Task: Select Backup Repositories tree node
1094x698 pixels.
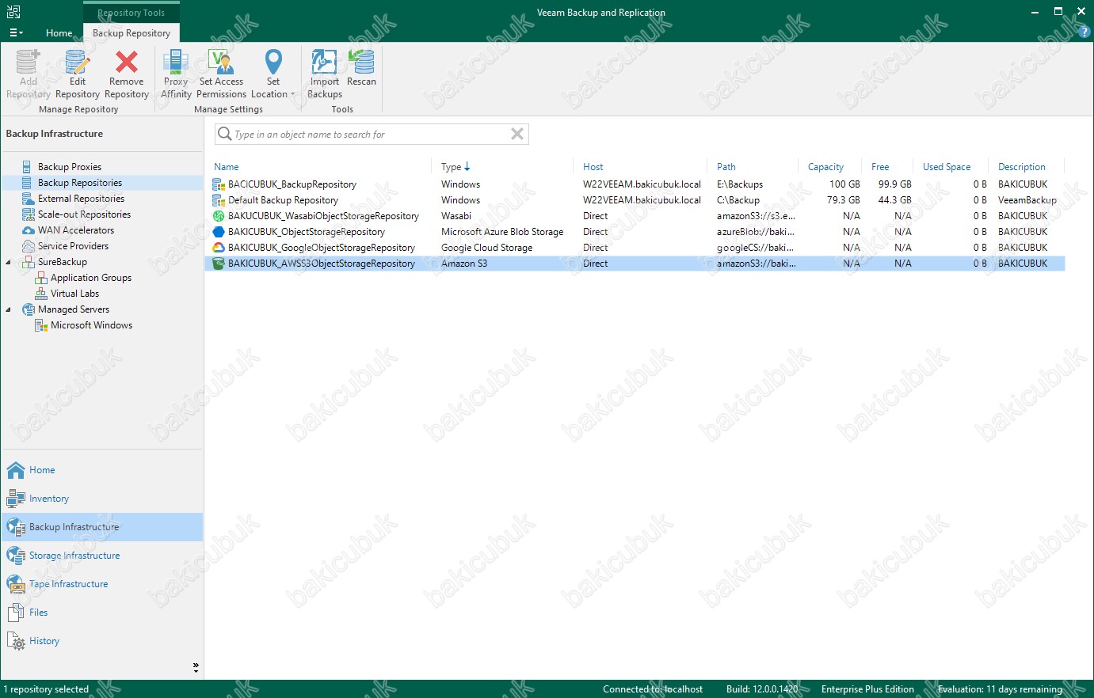Action: click(80, 183)
